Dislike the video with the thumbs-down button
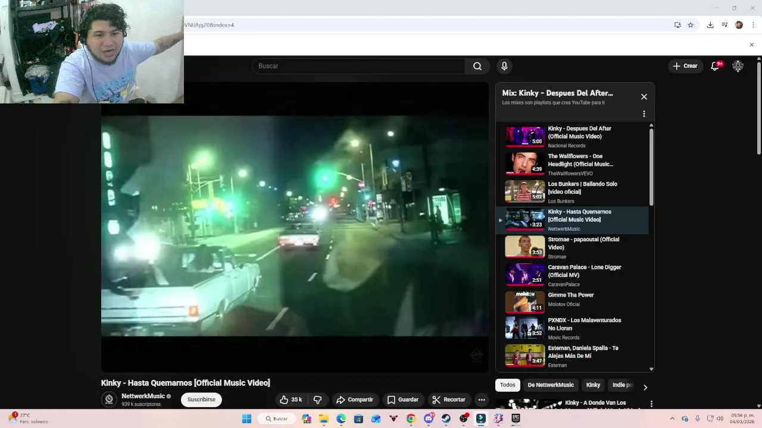The width and height of the screenshot is (762, 428). coord(317,399)
